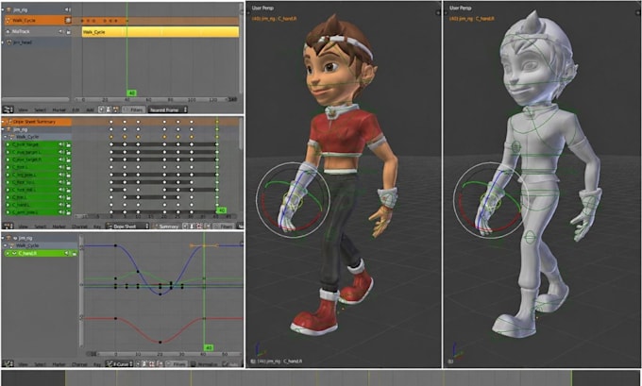This screenshot has width=642, height=386.
Task: Open the Select menu in the Graph editor
Action: (40, 363)
